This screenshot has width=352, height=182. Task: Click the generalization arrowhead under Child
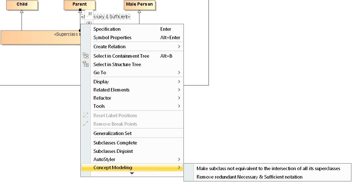(22, 12)
